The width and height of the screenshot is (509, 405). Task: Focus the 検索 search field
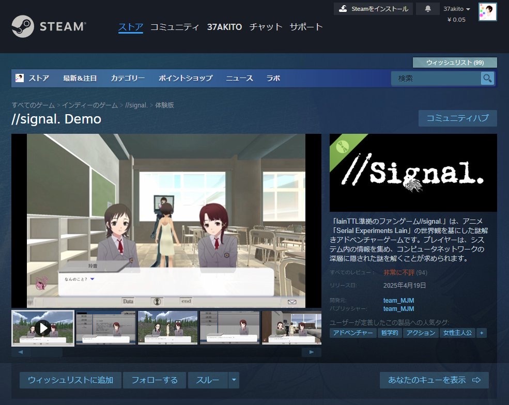(436, 78)
